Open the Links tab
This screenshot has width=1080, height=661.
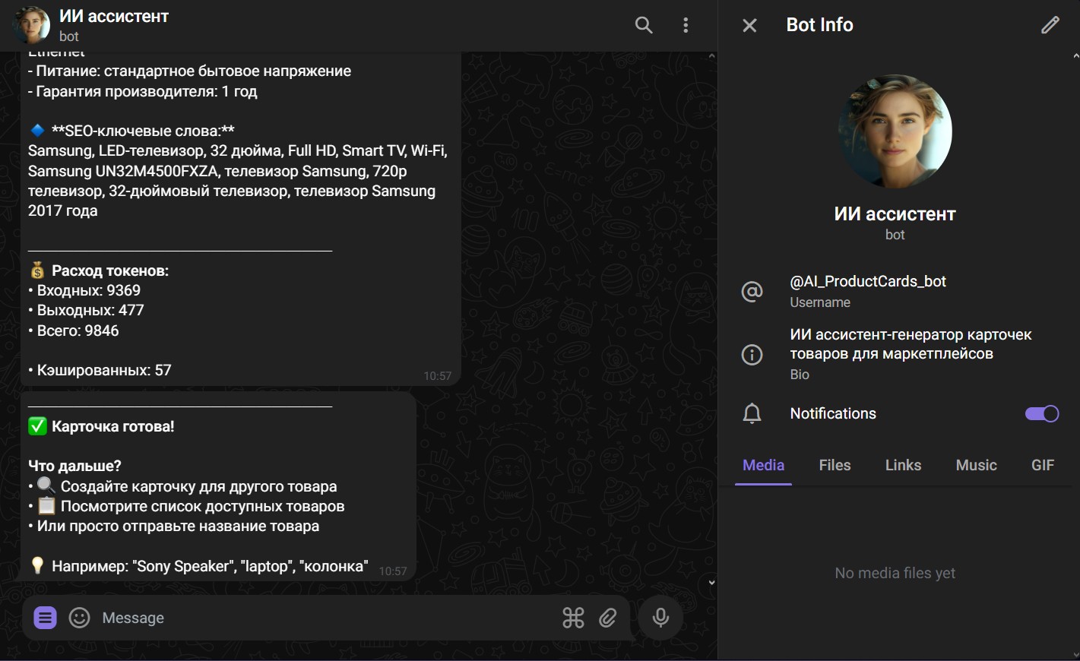(903, 465)
